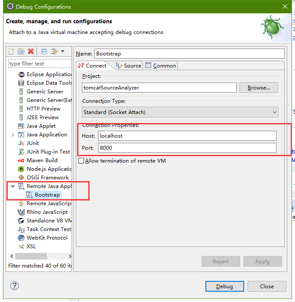Click the Debug button
Image resolution: width=295 pixels, height=302 pixels.
tap(225, 287)
